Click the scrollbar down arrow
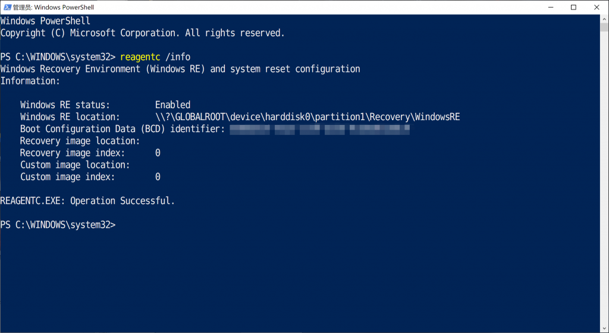609x333 pixels. [604, 328]
